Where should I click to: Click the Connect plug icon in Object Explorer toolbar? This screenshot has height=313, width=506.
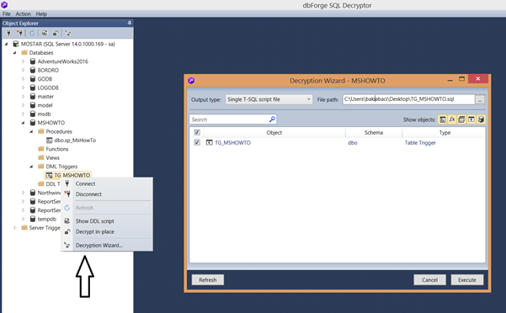coord(8,33)
